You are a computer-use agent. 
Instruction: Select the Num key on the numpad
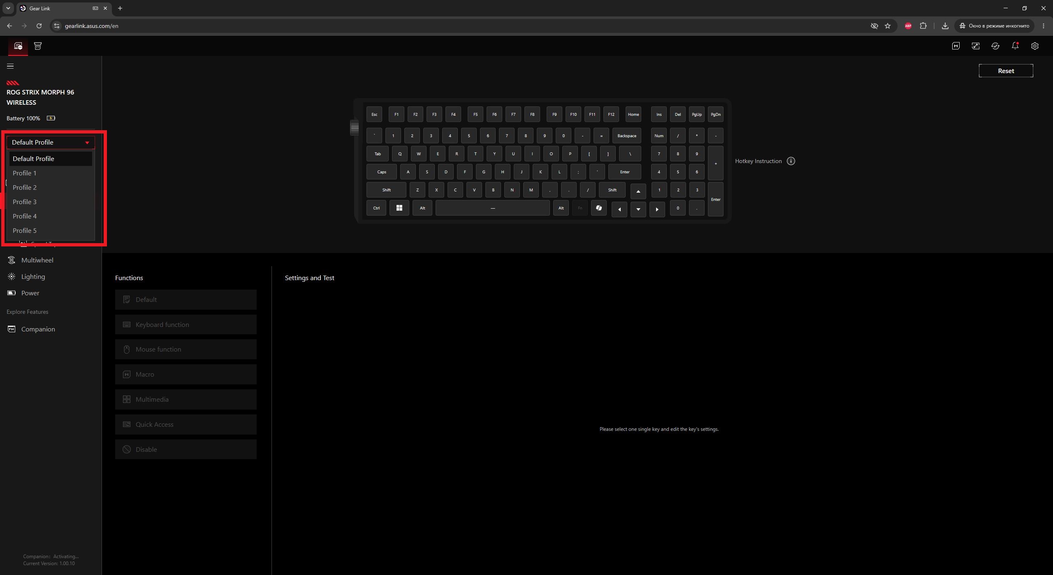coord(659,136)
